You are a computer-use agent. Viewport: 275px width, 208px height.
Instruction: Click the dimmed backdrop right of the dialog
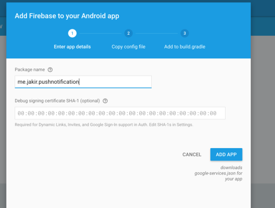coord(263,114)
